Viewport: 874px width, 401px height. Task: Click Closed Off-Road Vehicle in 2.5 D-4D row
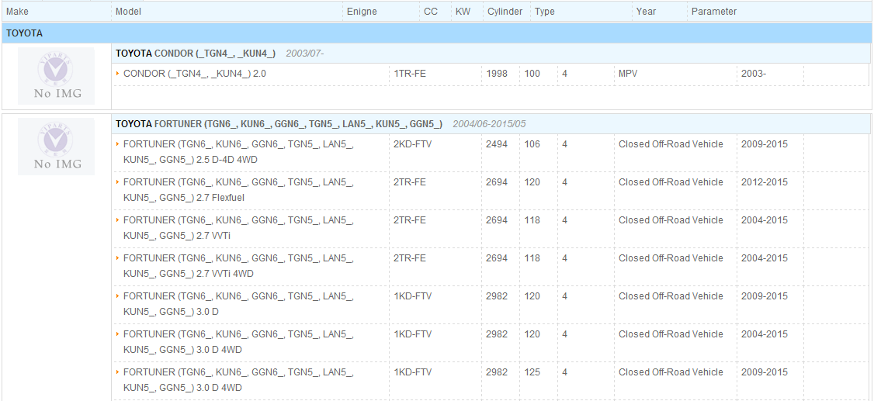point(671,144)
